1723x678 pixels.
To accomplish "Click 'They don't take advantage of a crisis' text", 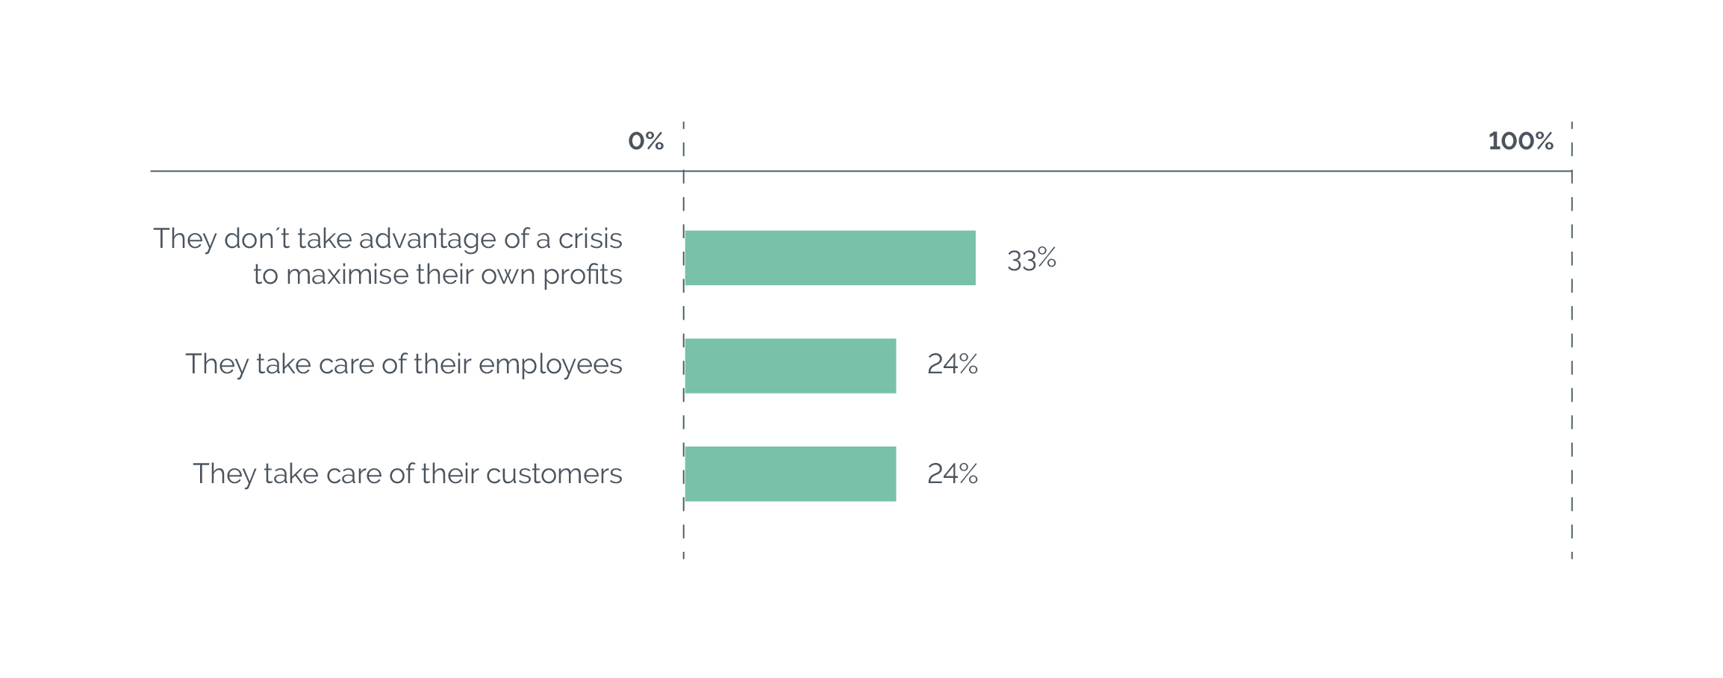I will (387, 239).
